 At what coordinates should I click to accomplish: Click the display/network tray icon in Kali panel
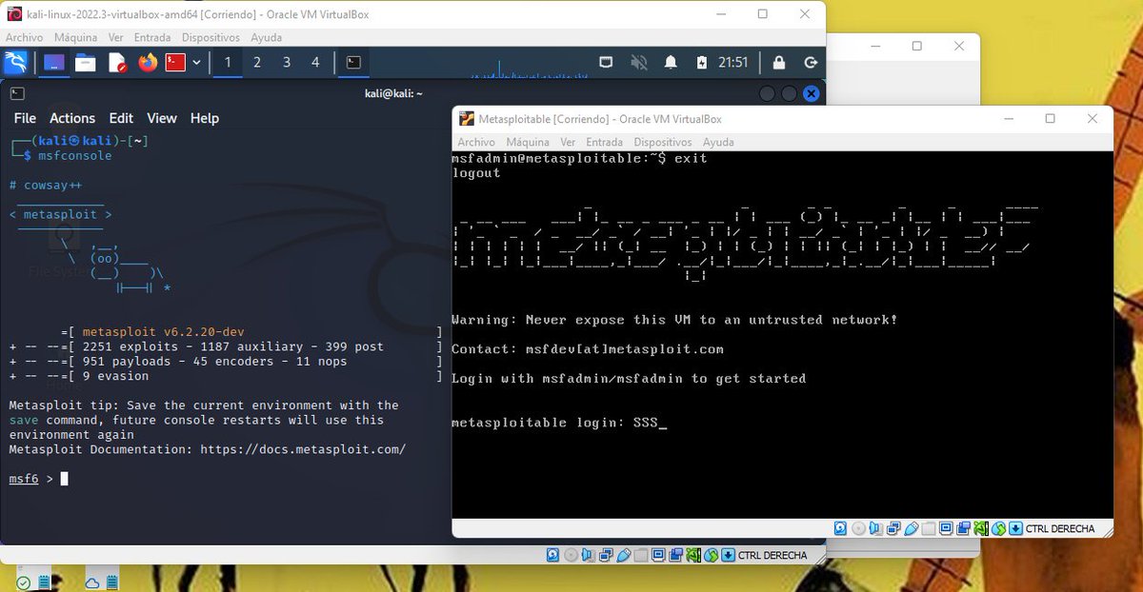tap(606, 63)
